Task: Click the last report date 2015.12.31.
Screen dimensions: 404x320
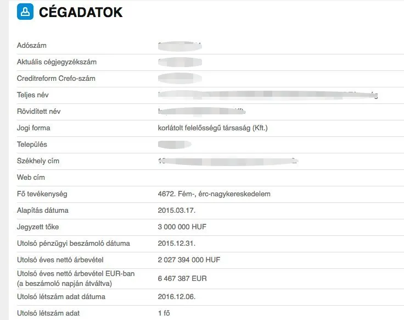Action: tap(177, 244)
